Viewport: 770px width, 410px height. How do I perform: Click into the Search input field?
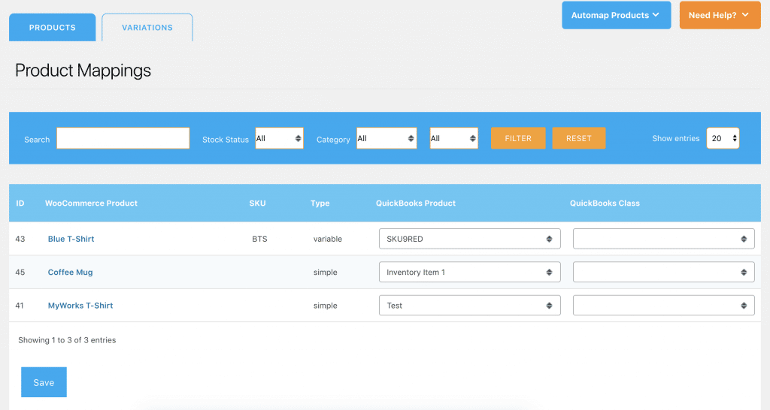(123, 138)
